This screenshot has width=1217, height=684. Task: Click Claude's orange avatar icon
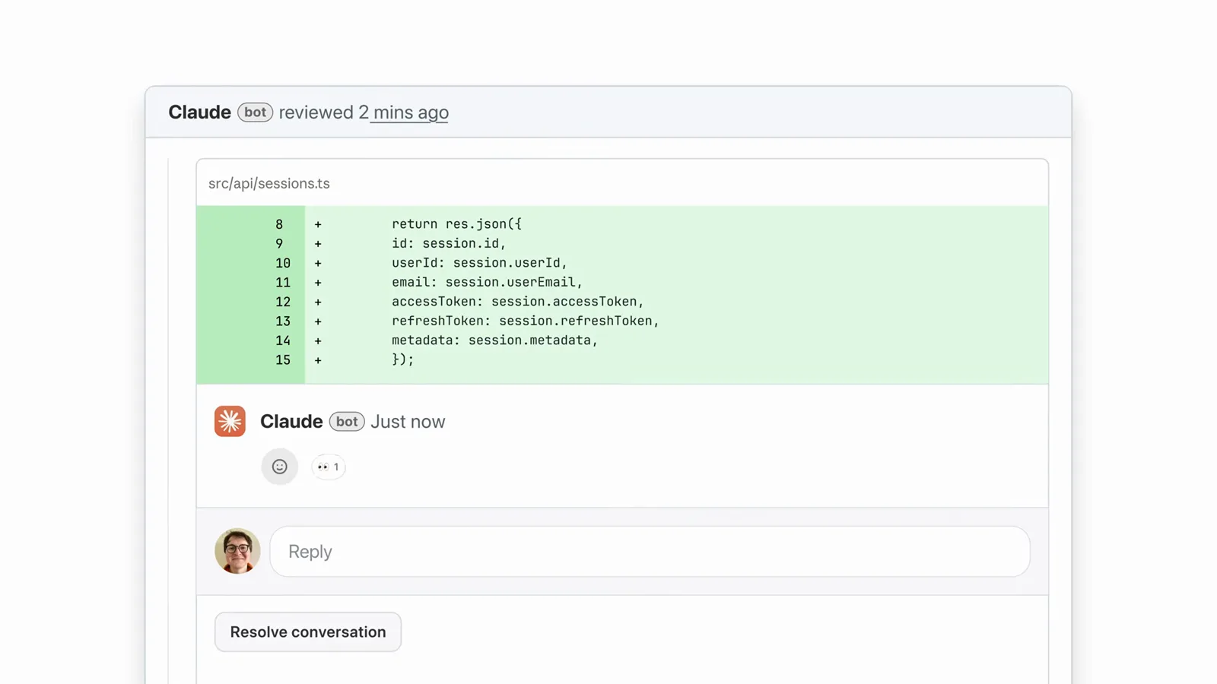230,421
